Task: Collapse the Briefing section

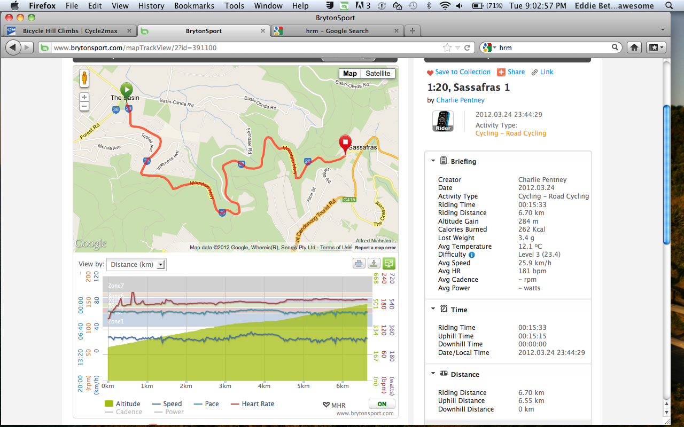Action: coord(433,161)
